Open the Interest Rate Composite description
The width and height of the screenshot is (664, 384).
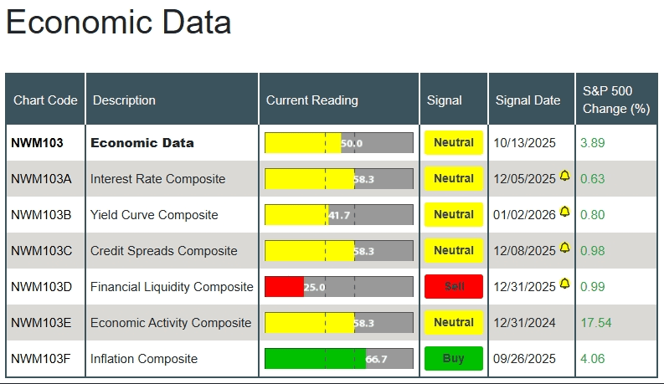click(x=157, y=179)
